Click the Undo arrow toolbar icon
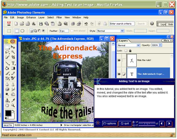 [86, 24]
